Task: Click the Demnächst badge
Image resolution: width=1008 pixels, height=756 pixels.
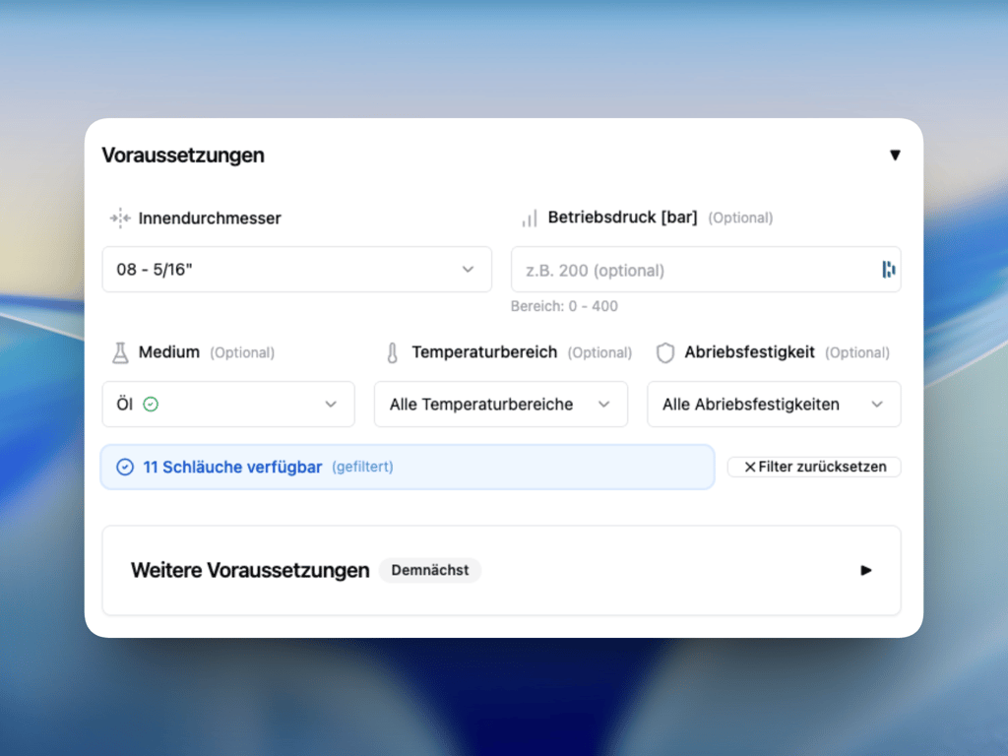Action: pos(430,570)
